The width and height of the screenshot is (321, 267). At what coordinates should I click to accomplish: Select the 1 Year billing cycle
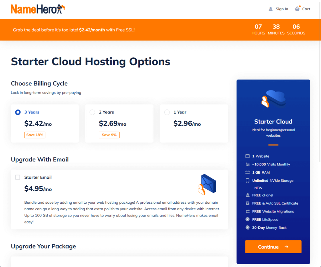(x=167, y=112)
